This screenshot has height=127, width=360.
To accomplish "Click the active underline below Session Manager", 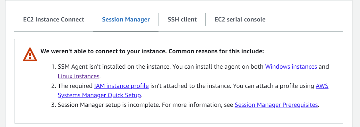I will pyautogui.click(x=126, y=31).
